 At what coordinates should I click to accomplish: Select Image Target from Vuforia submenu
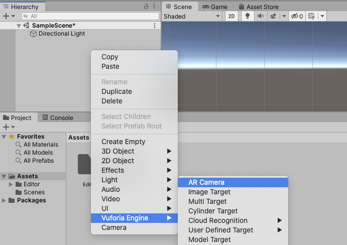[x=233, y=192]
